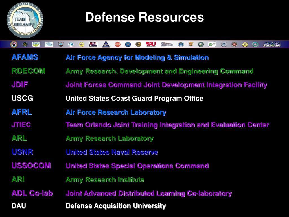Click Air Force Agency for Modeling & Simulation

(137, 57)
